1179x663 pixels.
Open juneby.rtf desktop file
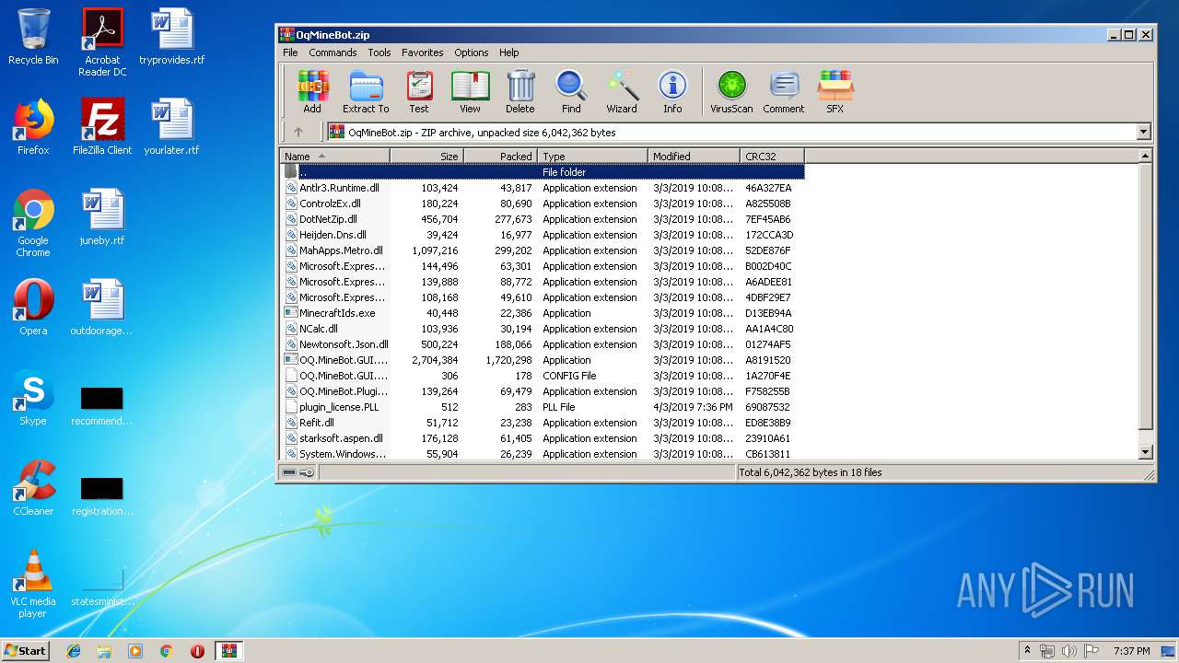102,217
